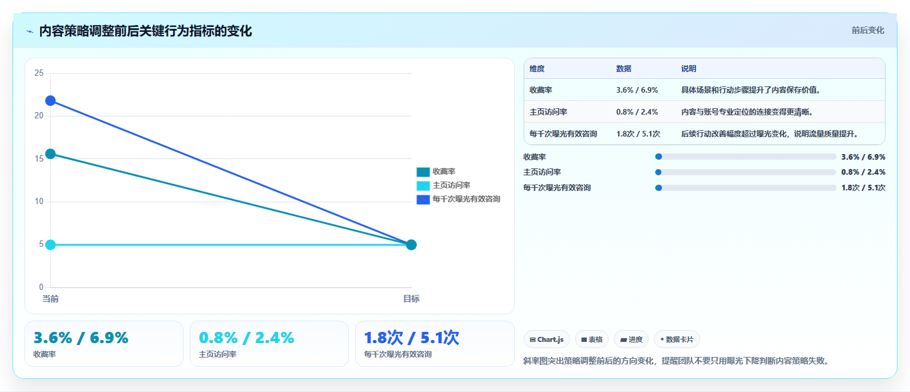Click the 前后变化 label in header
The width and height of the screenshot is (910, 392).
867,30
